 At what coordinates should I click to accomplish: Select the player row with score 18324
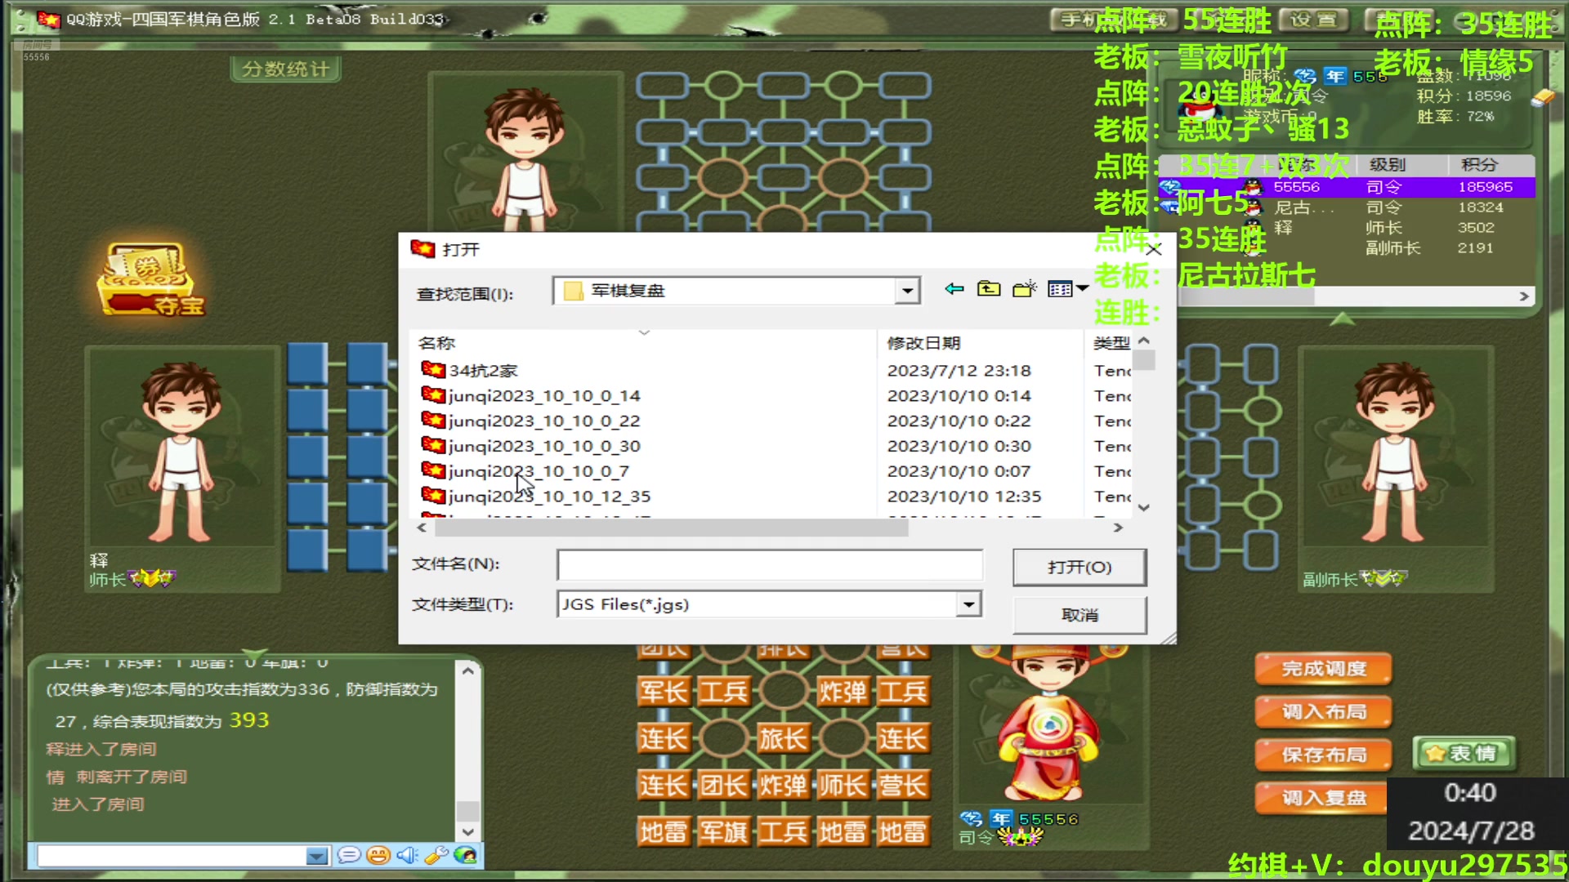1347,207
